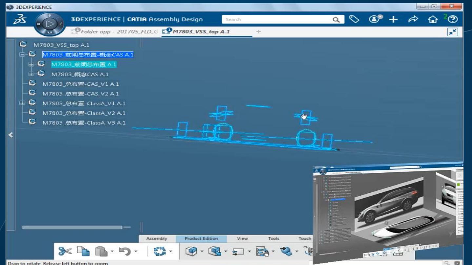Screen dimensions: 472x265
Task: Open the help question mark icon
Action: [454, 20]
